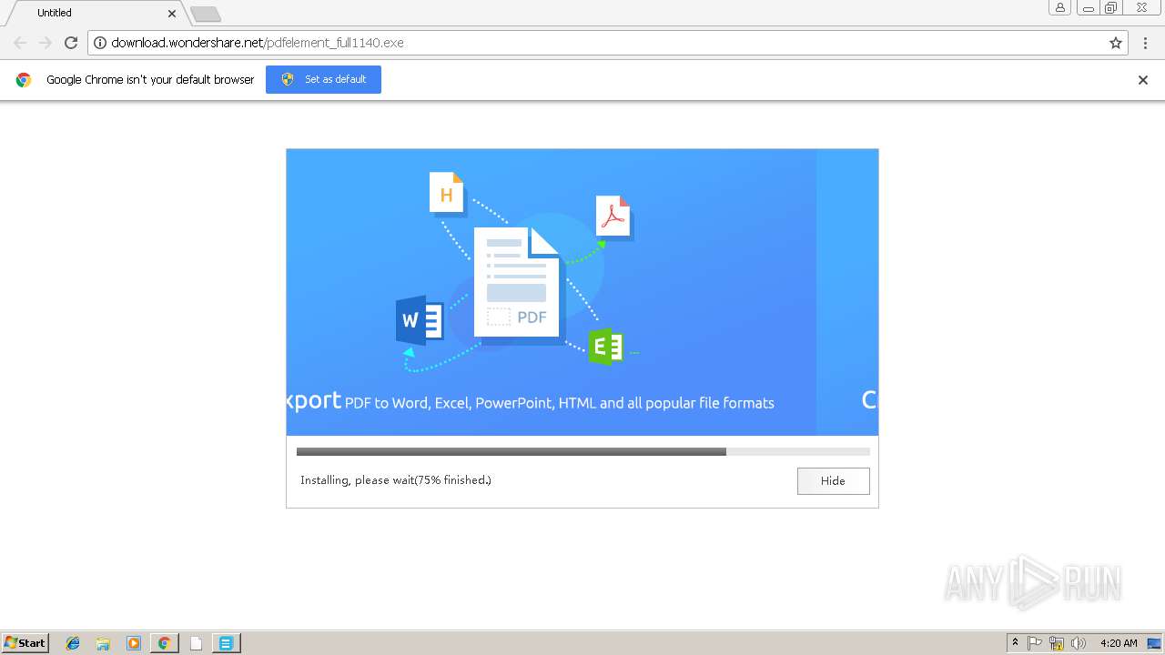Click the Word icon in installer banner
Image resolution: width=1165 pixels, height=655 pixels.
point(420,321)
